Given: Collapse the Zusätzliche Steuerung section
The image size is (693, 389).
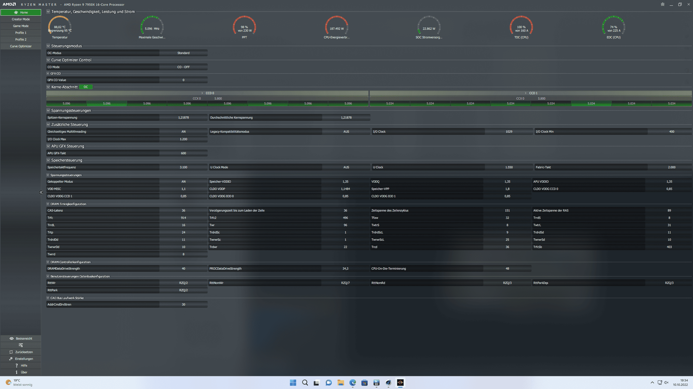Looking at the screenshot, I should (48, 124).
